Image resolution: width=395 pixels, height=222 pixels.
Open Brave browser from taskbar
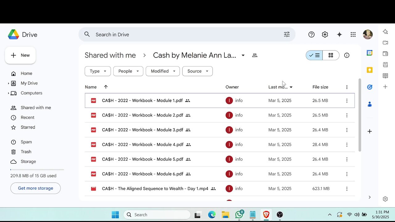[x=266, y=215]
